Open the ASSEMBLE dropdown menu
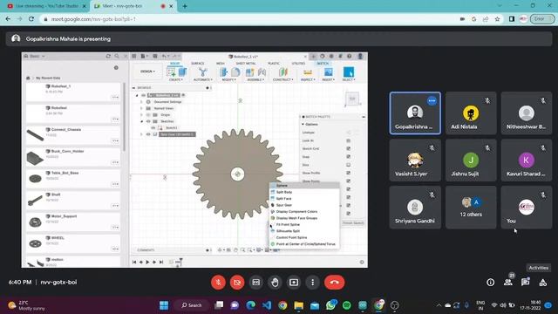 (255, 79)
